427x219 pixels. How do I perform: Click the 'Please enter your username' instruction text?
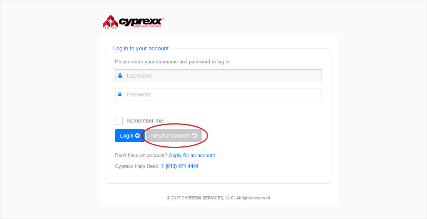click(x=173, y=61)
